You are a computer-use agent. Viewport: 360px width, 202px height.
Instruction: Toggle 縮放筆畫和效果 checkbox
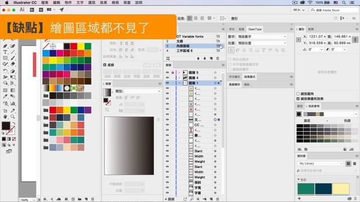(x=298, y=99)
